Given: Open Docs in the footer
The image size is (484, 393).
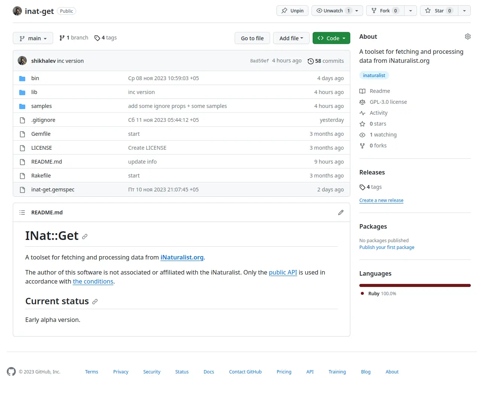Looking at the screenshot, I should coord(209,372).
